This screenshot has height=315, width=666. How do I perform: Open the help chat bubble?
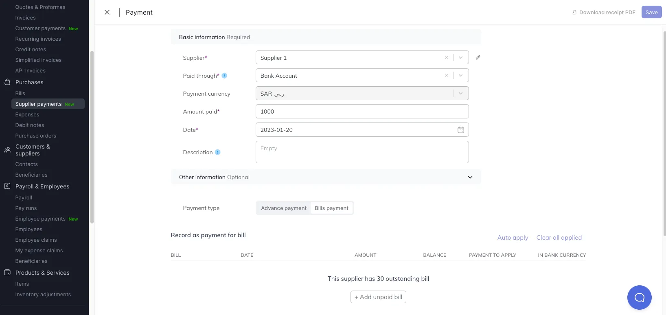coord(639,297)
